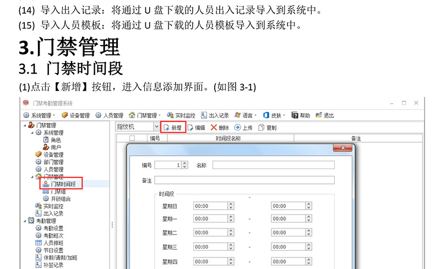Open the 指纹机 device type dropdown
This screenshot has width=435, height=269.
point(156,127)
